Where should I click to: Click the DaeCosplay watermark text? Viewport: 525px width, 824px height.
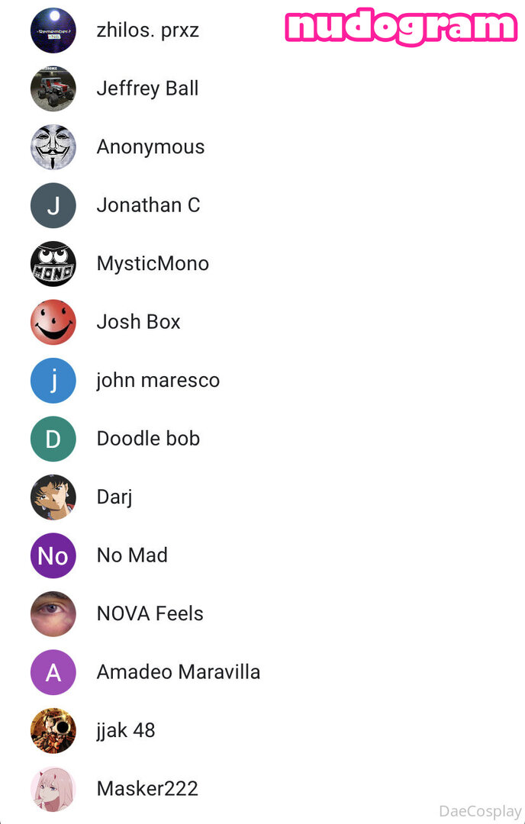pyautogui.click(x=480, y=811)
